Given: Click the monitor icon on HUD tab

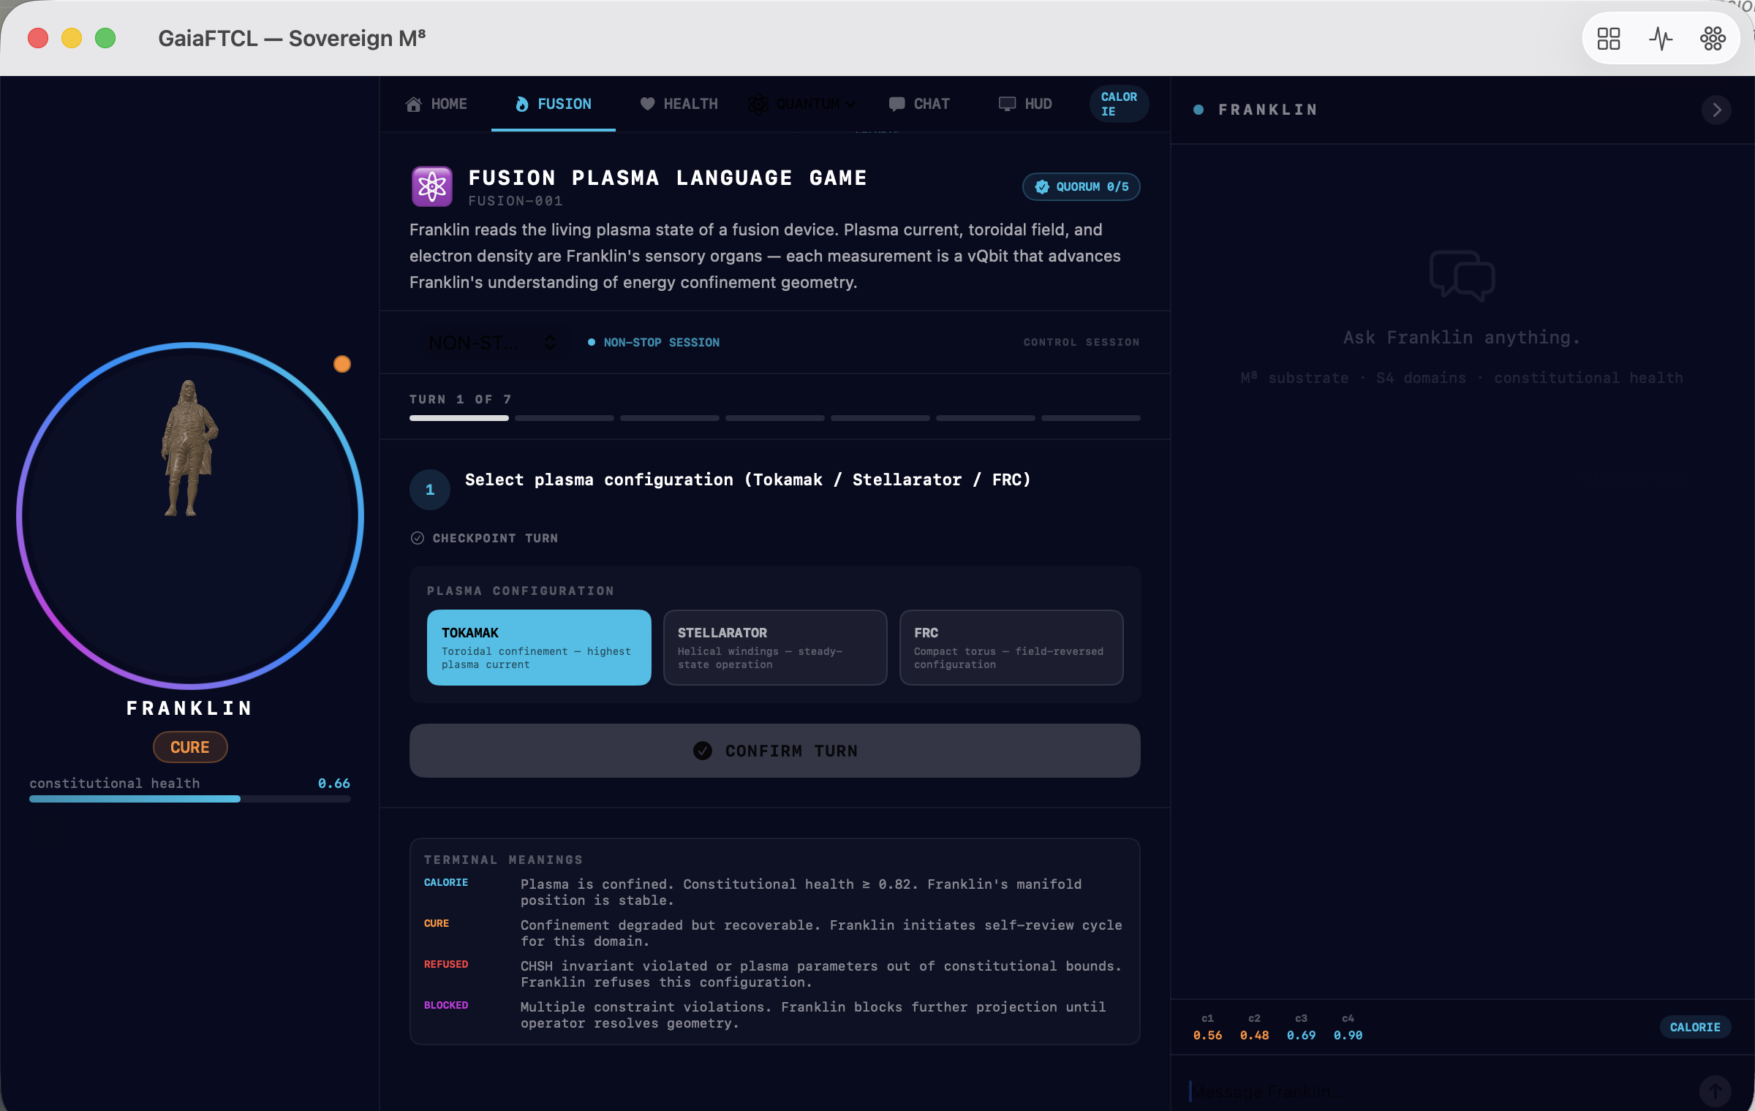Looking at the screenshot, I should pos(1007,105).
